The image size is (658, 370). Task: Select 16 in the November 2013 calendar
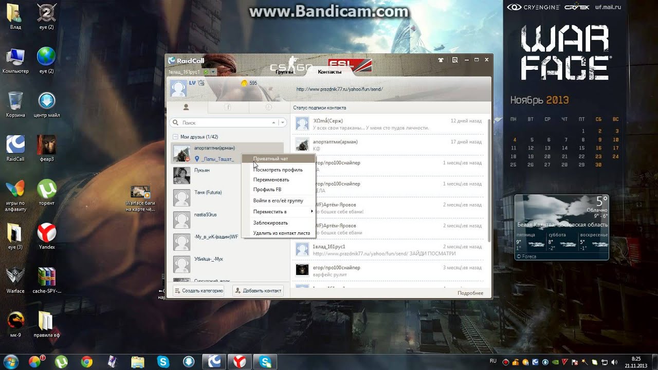coord(599,148)
